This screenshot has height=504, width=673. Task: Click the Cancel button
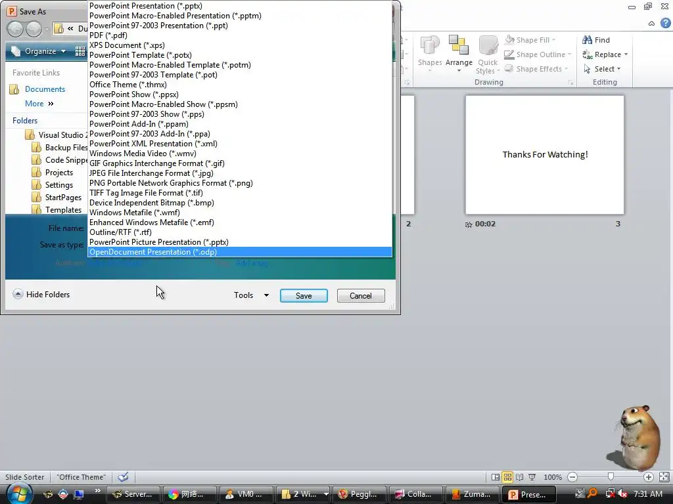[361, 296]
